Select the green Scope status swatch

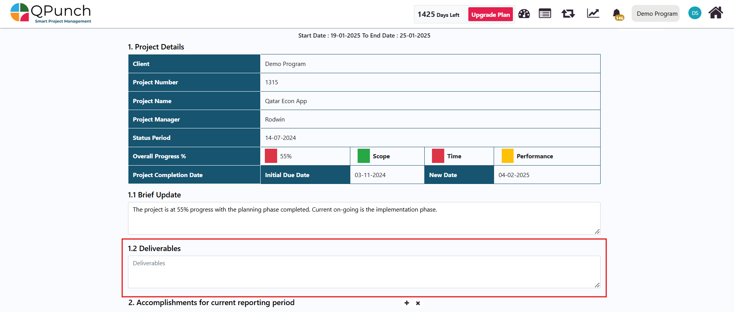363,156
